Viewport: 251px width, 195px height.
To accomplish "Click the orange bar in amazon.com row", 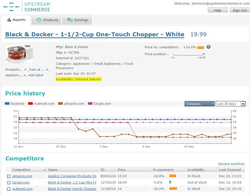I will (173, 176).
